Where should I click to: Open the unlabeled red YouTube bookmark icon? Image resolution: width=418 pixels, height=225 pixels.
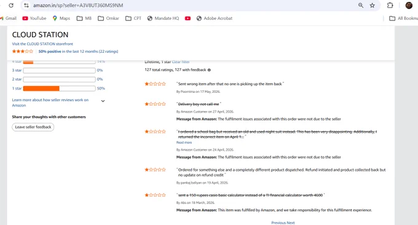coord(187,18)
